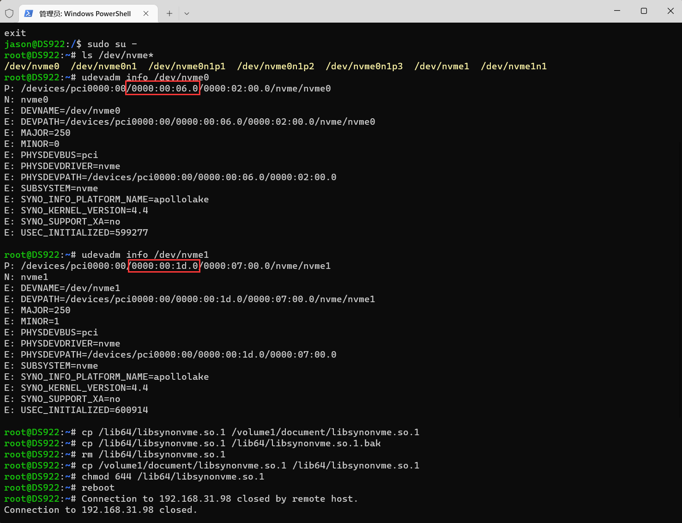Close the terminal window
The height and width of the screenshot is (523, 682).
click(670, 11)
